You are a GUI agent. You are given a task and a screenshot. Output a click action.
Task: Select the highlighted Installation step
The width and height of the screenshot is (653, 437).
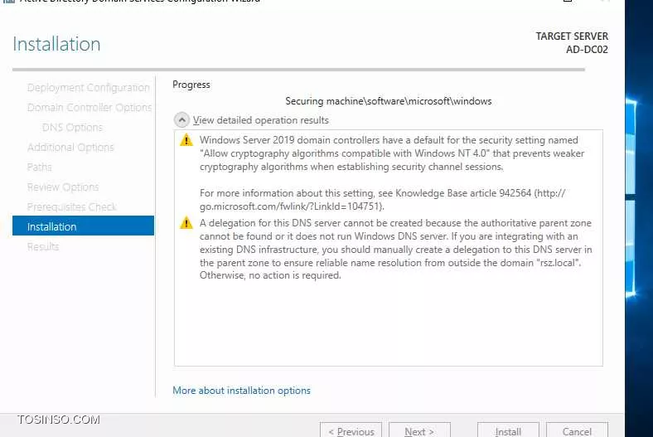(84, 226)
